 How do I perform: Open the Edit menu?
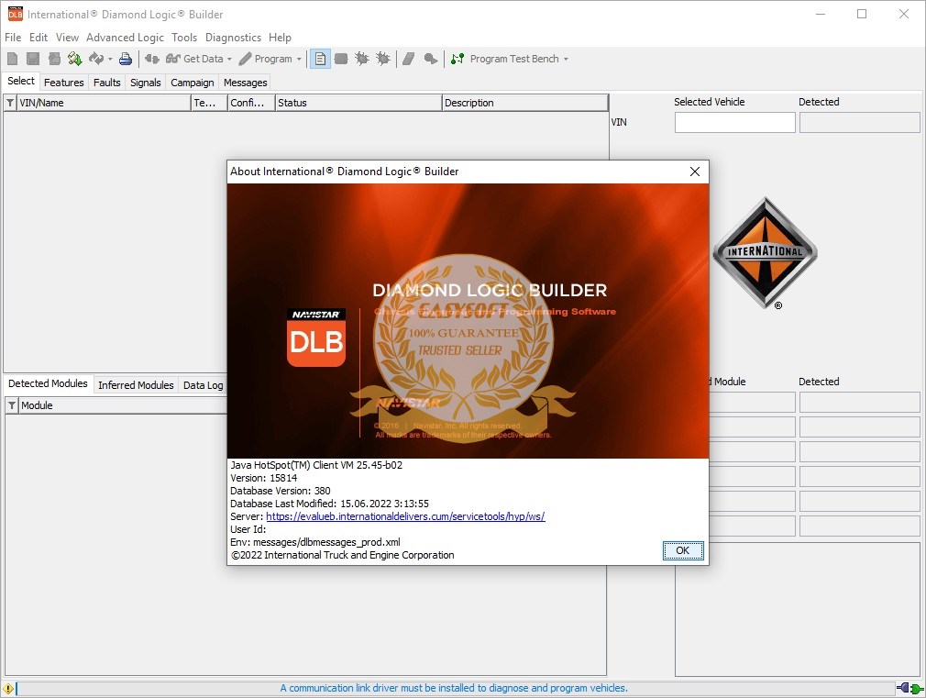[39, 38]
